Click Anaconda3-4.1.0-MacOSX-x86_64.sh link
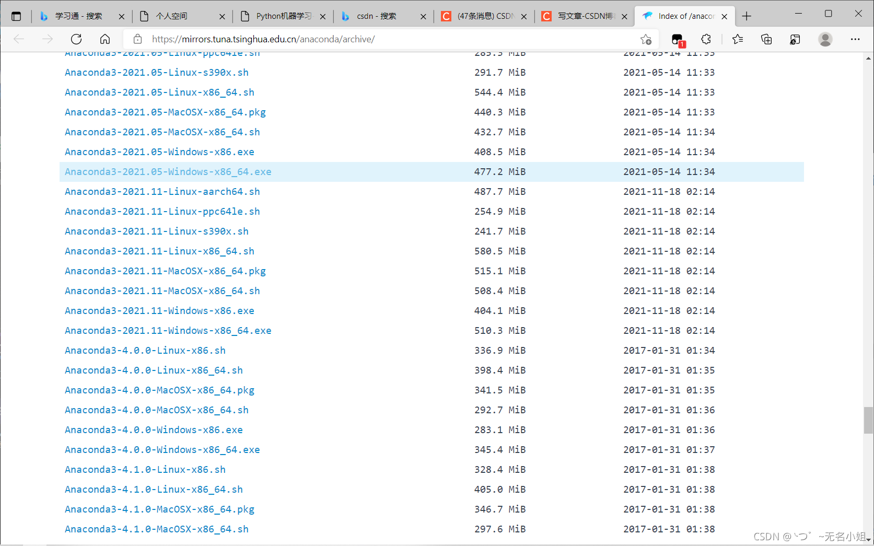 pos(157,529)
